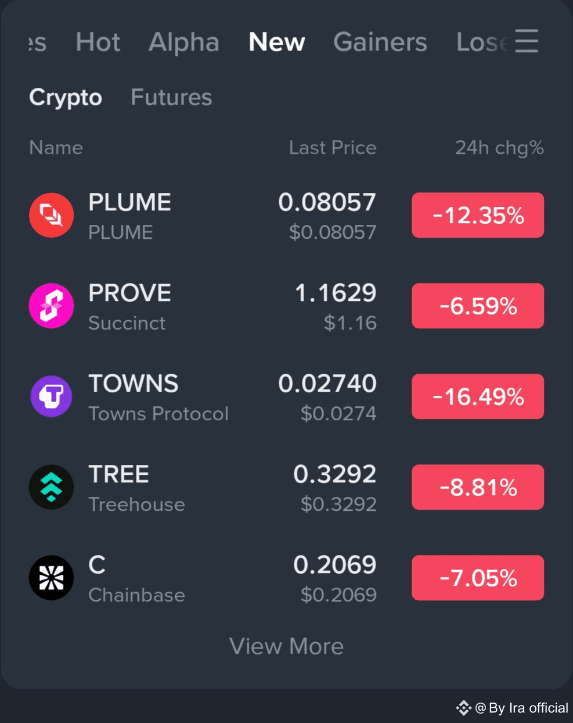Sort by Name column header
Image resolution: width=573 pixels, height=723 pixels.
click(x=56, y=148)
